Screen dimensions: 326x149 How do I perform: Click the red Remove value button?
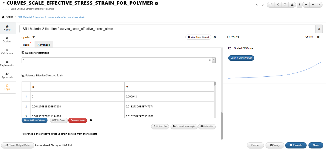[x=78, y=120]
